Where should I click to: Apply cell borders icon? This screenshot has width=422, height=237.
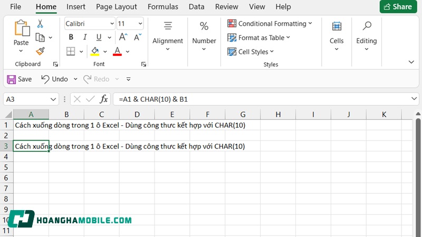coord(71,51)
